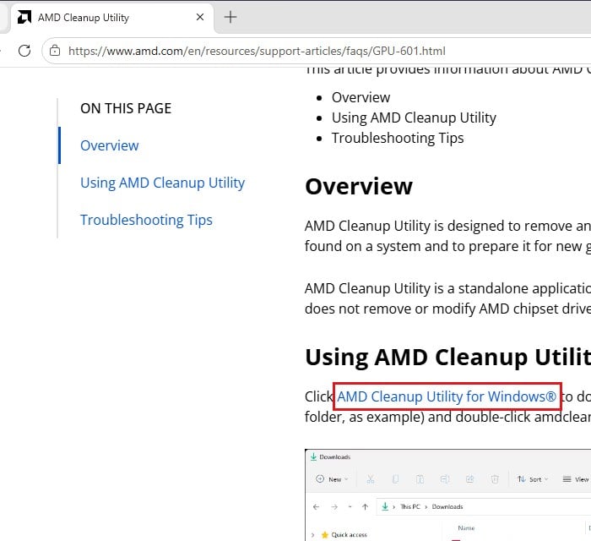Download AMD Cleanup Utility for Windows link

pyautogui.click(x=447, y=396)
